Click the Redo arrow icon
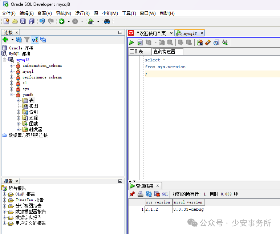280x234 pixels. [x=51, y=21]
